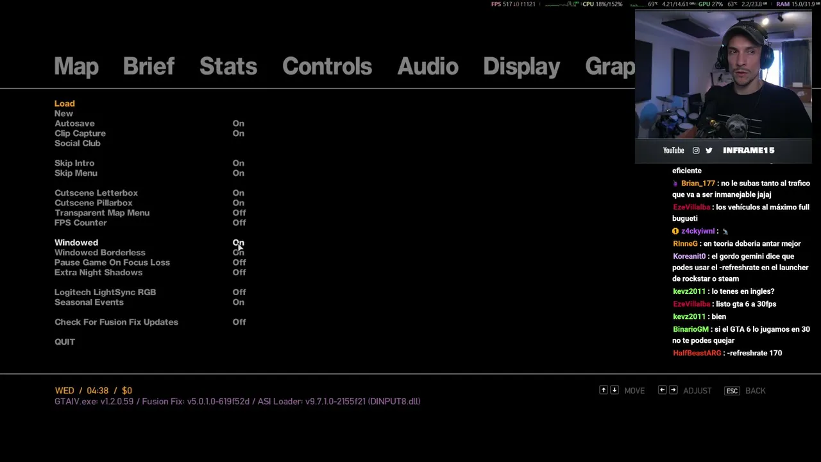Toggle the Skip Menu On value
Screen dimensions: 821x462
pyautogui.click(x=239, y=173)
